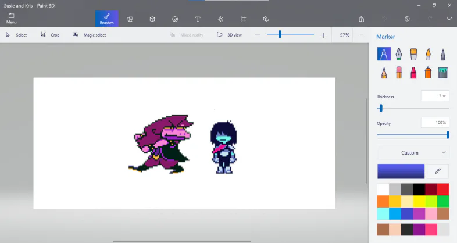Activate Magic select
Image resolution: width=457 pixels, height=243 pixels.
pos(89,35)
